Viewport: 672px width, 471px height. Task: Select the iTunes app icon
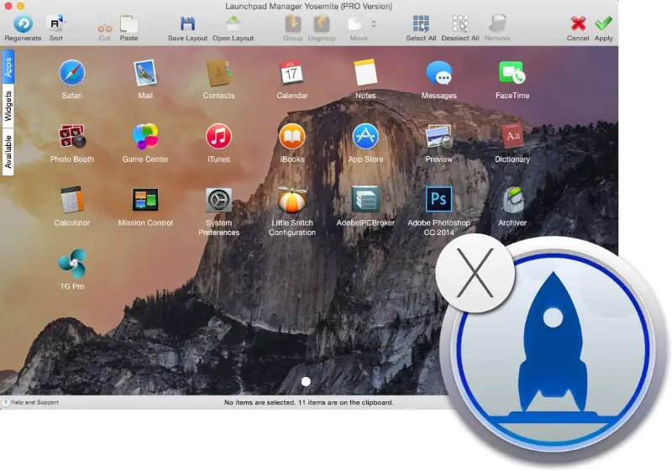click(x=218, y=137)
